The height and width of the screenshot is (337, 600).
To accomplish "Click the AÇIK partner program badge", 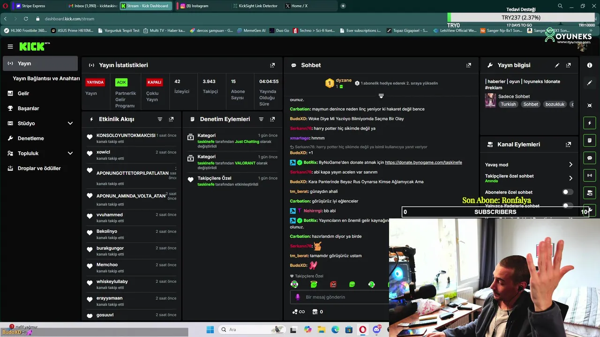I will pyautogui.click(x=121, y=82).
